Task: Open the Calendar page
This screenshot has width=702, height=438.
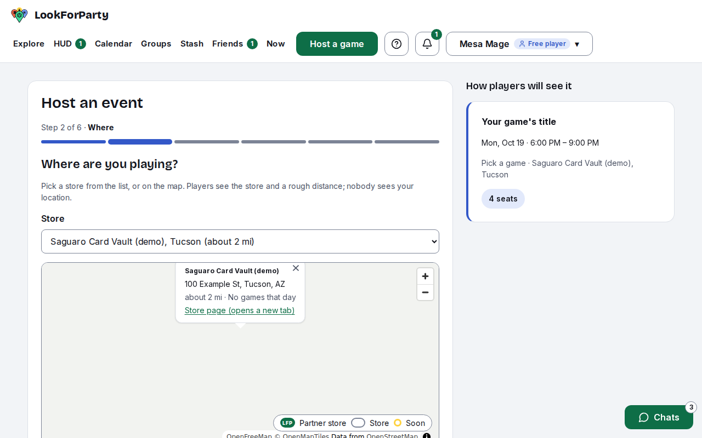Action: point(114,44)
